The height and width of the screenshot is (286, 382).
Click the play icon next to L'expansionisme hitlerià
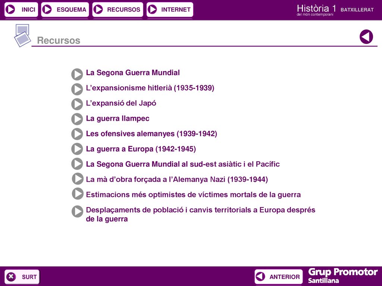click(x=77, y=89)
